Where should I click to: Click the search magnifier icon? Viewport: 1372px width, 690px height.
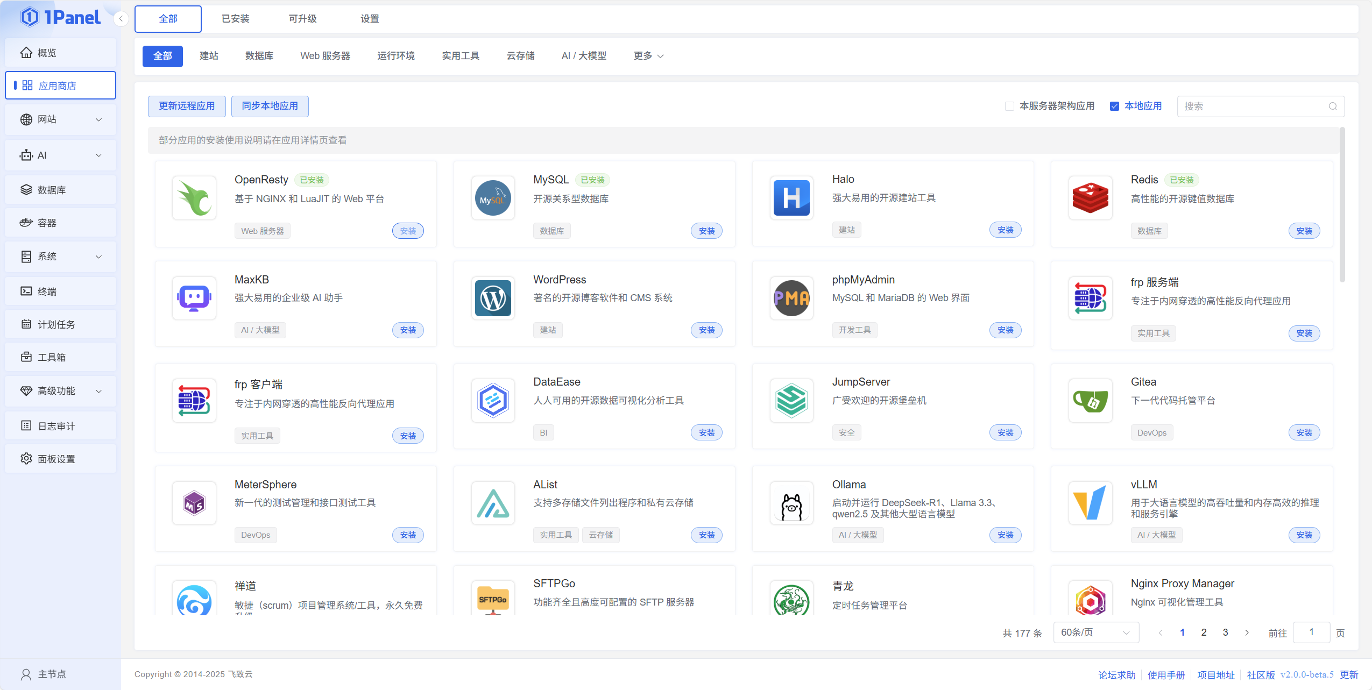point(1333,106)
